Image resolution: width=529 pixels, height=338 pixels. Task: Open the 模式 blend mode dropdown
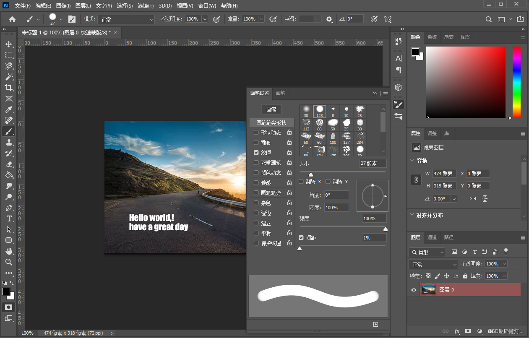[126, 19]
